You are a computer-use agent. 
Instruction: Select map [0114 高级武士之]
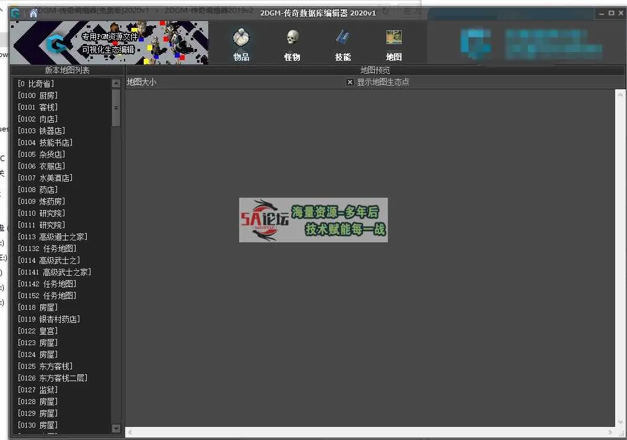(49, 260)
